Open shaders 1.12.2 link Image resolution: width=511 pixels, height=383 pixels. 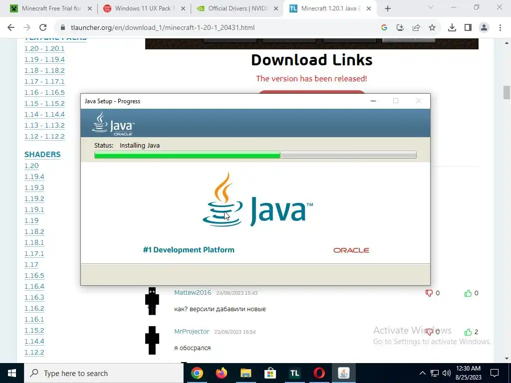coord(34,353)
